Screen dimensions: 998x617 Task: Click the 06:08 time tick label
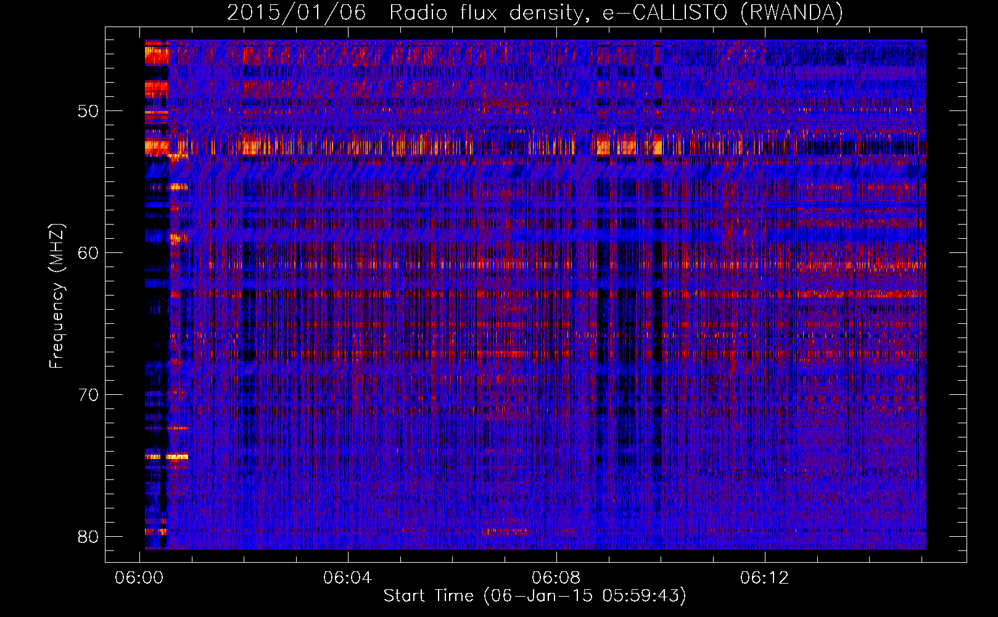556,578
